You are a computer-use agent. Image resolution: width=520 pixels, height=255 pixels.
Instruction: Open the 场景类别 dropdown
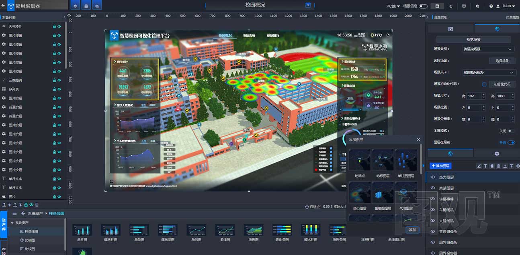point(487,49)
